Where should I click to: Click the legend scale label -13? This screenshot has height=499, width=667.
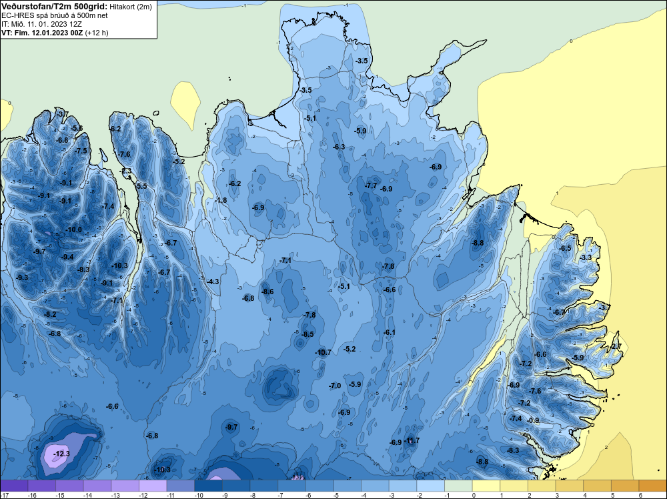(115, 495)
